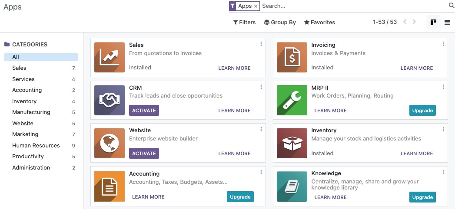Click the Invoicing app dollar document icon
The image size is (455, 209).
point(292,57)
